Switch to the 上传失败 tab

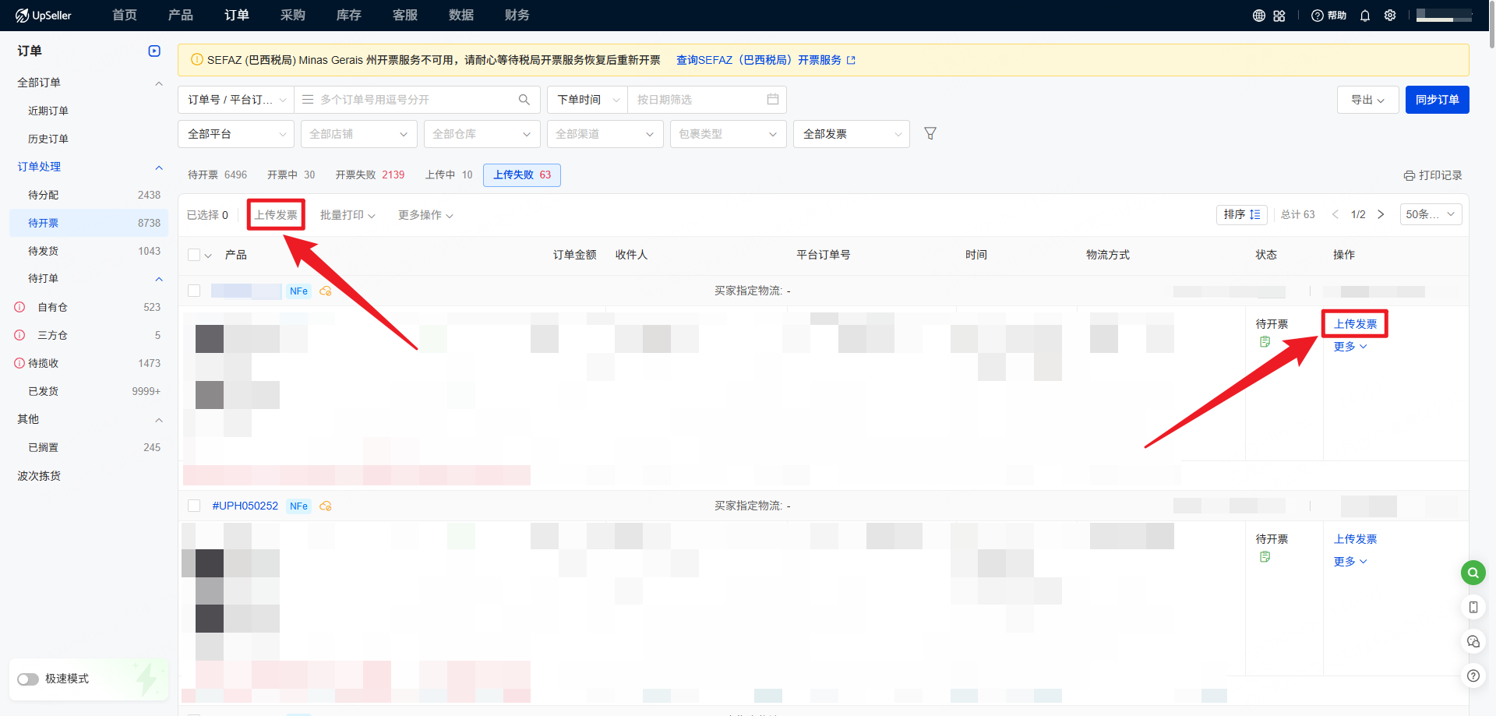coord(521,175)
